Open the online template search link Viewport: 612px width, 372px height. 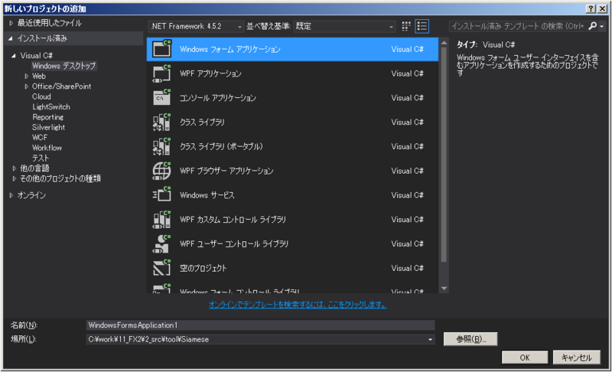point(298,305)
